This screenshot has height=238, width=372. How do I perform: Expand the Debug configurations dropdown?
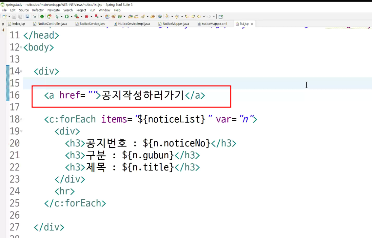[62, 17]
